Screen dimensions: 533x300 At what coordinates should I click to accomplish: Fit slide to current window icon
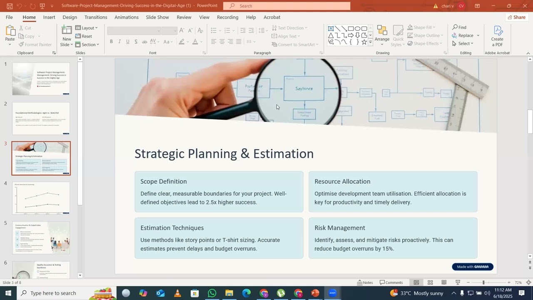(529, 282)
